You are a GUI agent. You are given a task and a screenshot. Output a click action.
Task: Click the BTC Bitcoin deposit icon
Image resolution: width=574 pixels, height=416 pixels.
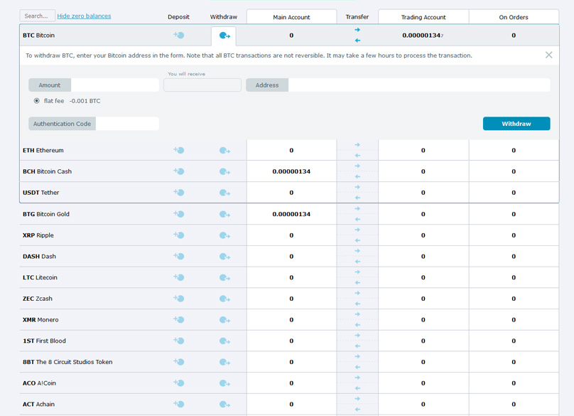click(x=178, y=35)
